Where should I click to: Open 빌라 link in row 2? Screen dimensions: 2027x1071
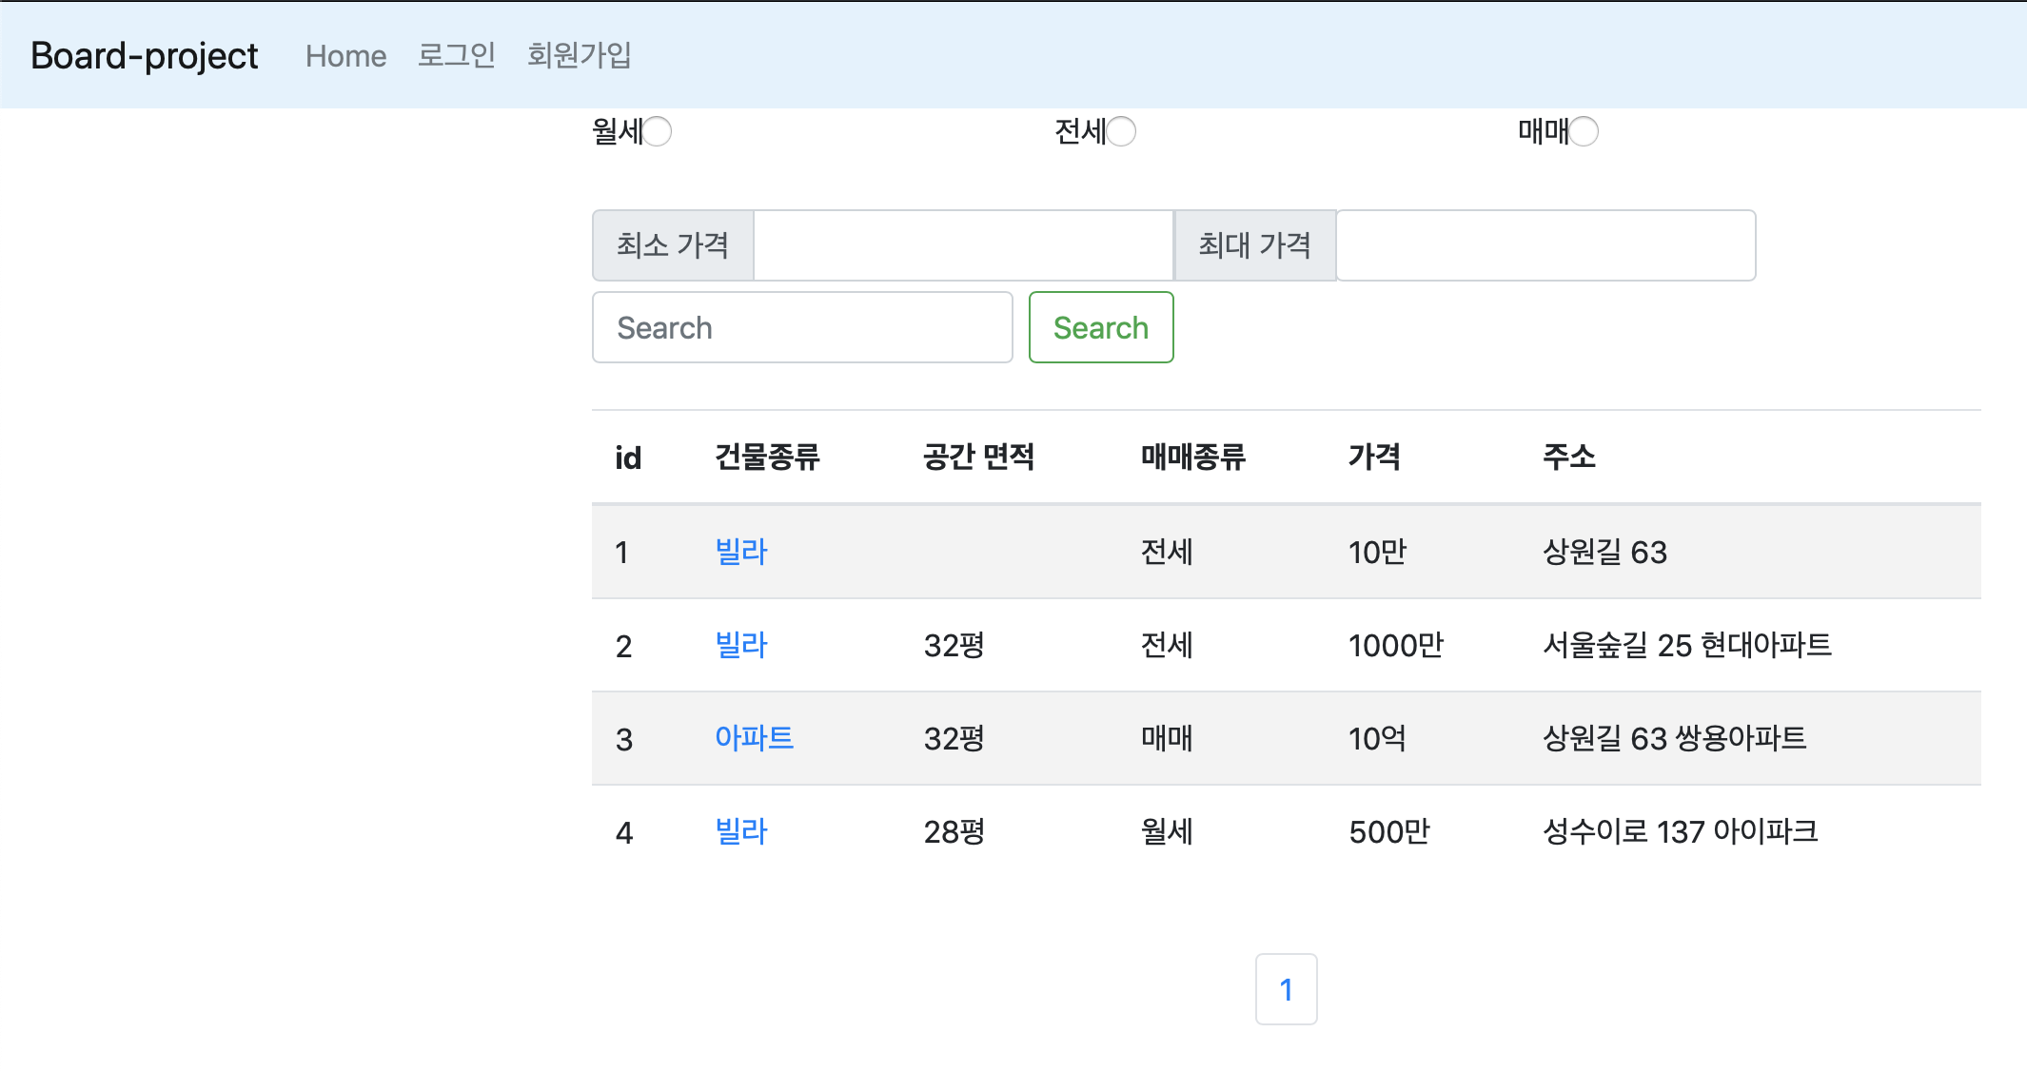[x=740, y=645]
